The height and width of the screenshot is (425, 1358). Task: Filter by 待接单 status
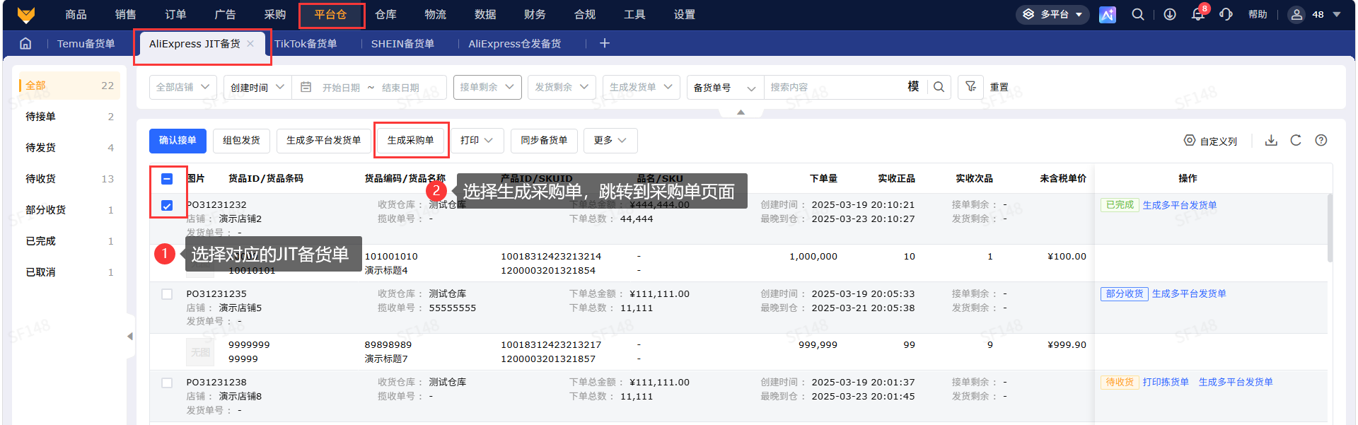69,117
